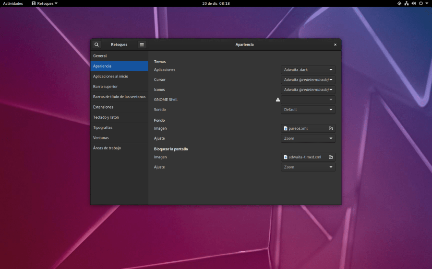The width and height of the screenshot is (432, 269).
Task: Click the network status icon in top bar
Action: (406, 3)
